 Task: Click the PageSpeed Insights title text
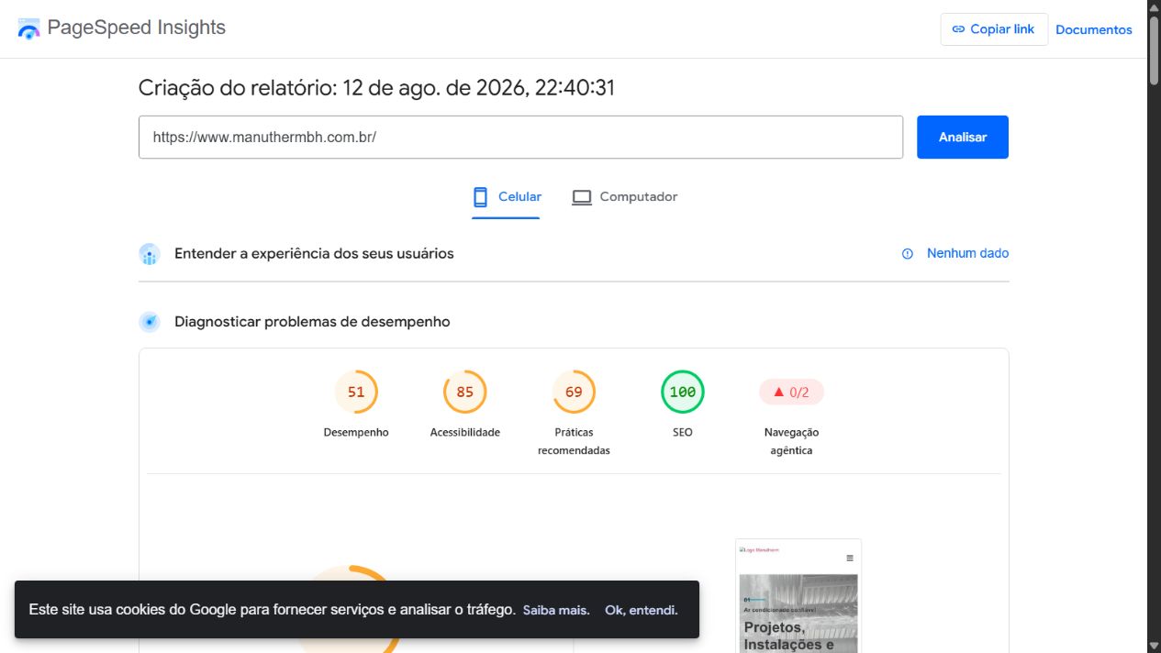137,28
